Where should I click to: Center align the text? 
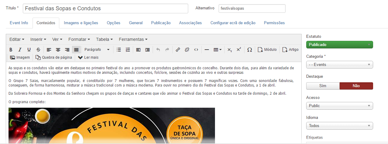58,50
